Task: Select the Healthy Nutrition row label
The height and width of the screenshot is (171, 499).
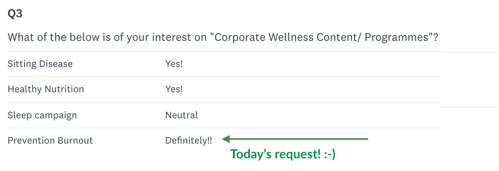Action: click(x=46, y=89)
